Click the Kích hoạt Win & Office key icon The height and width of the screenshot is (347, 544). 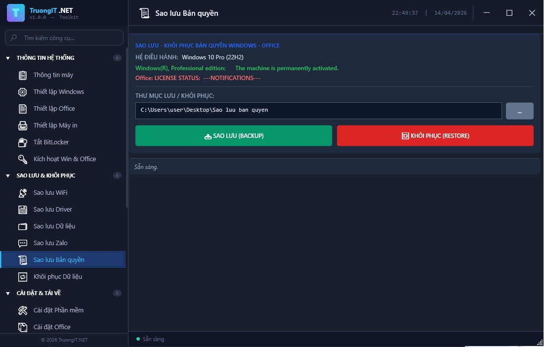pyautogui.click(x=23, y=159)
